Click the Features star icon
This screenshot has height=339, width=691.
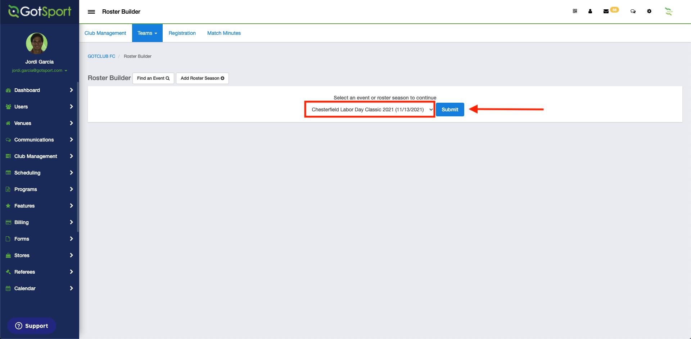tap(8, 206)
